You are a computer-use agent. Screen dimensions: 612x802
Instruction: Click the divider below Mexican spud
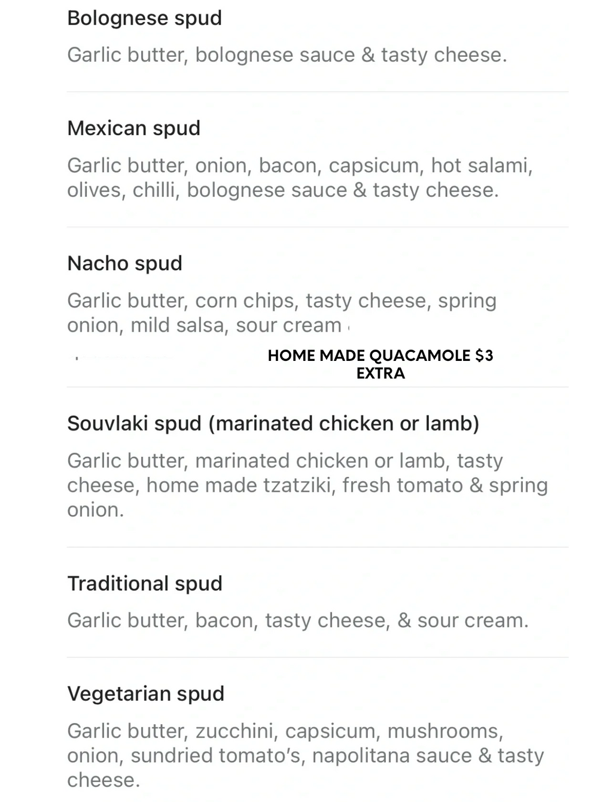coord(318,227)
